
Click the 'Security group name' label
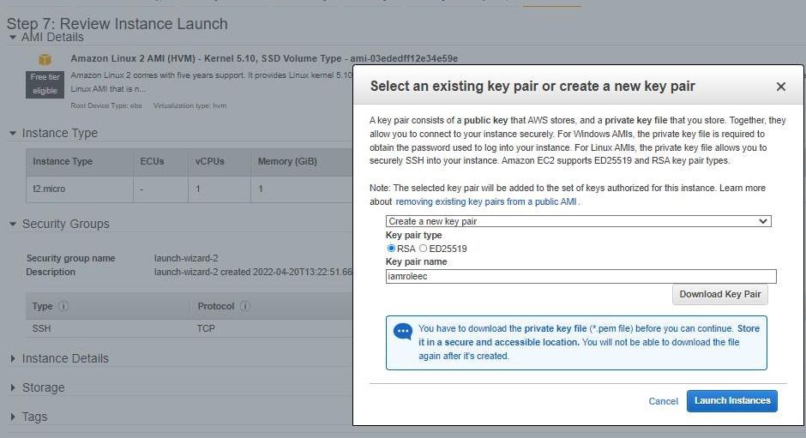tap(71, 258)
